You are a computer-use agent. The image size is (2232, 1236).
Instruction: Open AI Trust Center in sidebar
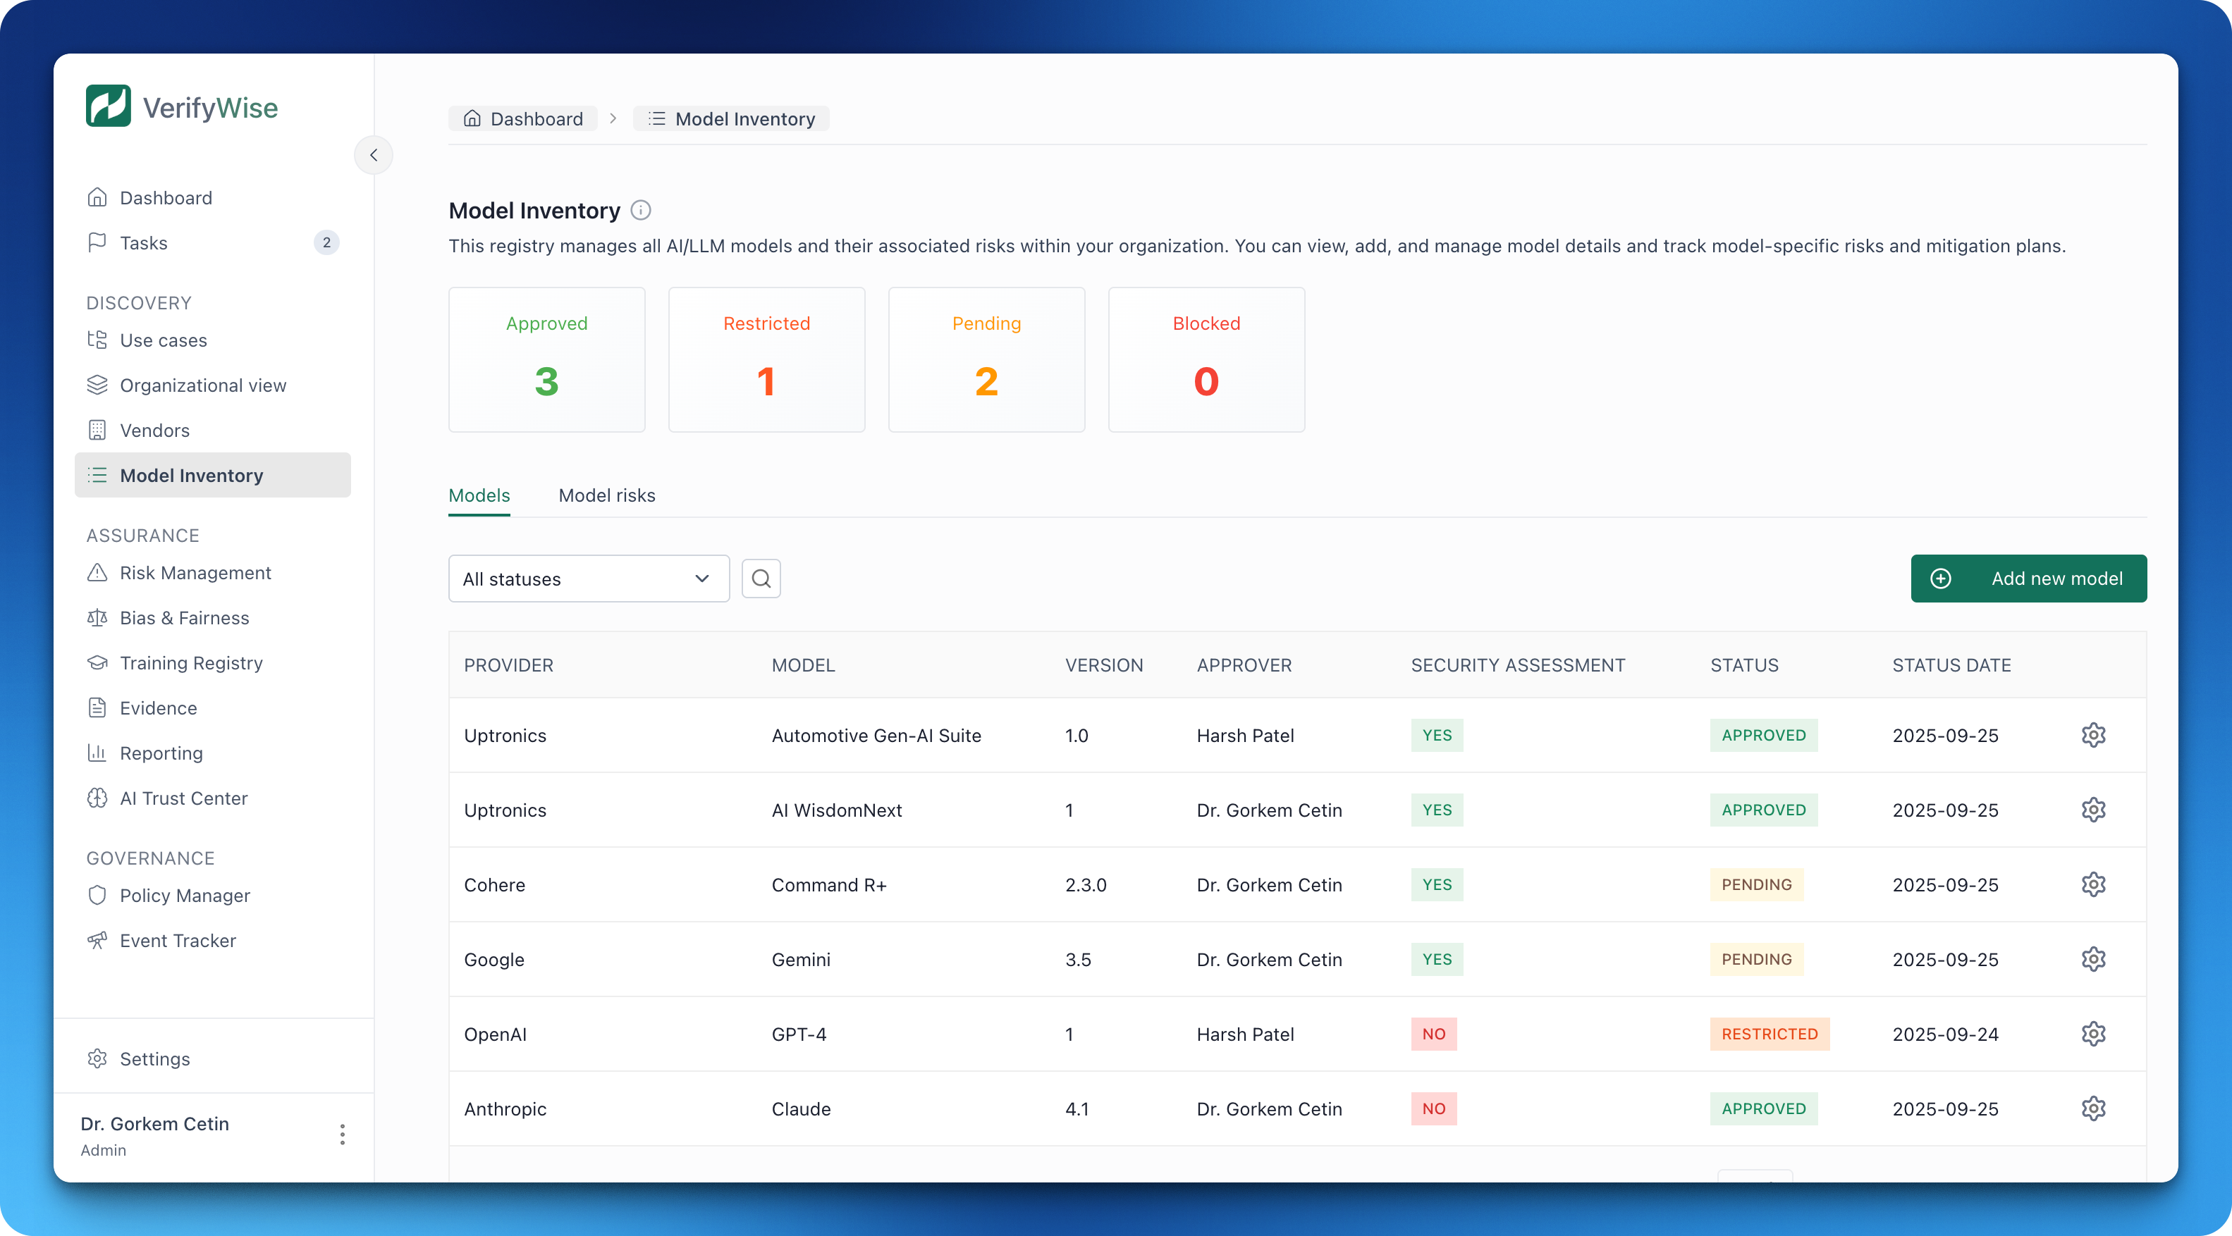[x=183, y=798]
